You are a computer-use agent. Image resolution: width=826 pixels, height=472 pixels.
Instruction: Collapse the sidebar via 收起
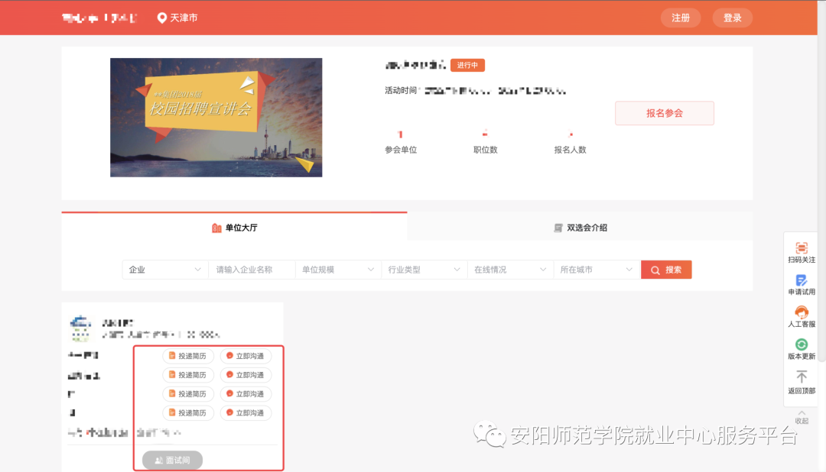(x=801, y=420)
